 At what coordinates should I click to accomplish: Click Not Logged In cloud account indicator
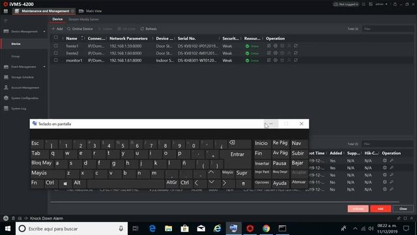click(x=346, y=5)
